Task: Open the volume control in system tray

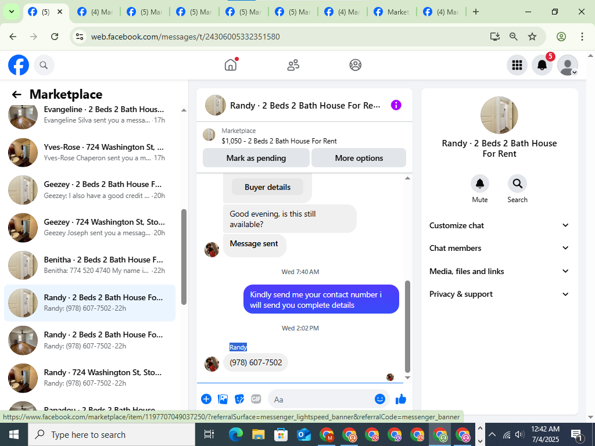Action: click(x=520, y=434)
